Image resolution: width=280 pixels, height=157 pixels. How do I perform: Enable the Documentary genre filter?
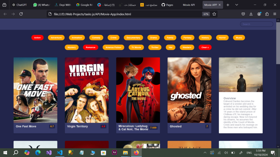[133, 38]
